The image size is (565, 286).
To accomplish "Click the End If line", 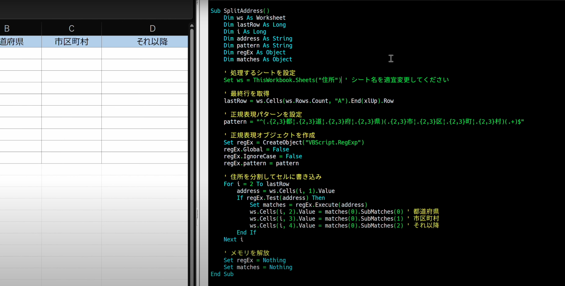I will [246, 233].
